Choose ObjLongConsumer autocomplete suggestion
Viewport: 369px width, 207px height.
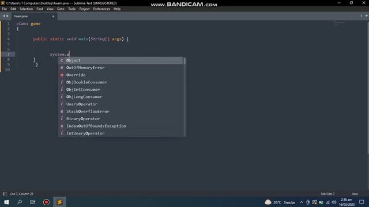pos(121,97)
